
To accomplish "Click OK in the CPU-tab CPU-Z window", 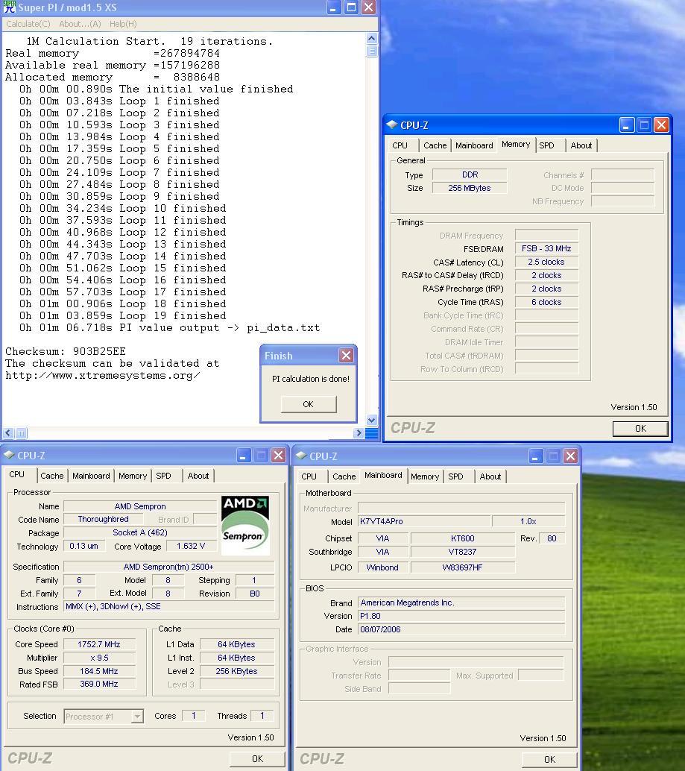I will coord(257,759).
